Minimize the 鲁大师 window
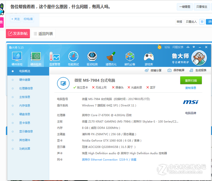212x181 pixels. pyautogui.click(x=200, y=47)
